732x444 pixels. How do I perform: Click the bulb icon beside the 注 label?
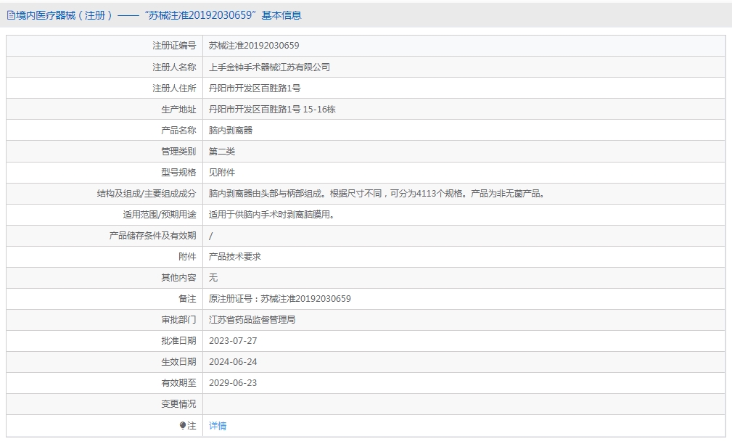(183, 426)
